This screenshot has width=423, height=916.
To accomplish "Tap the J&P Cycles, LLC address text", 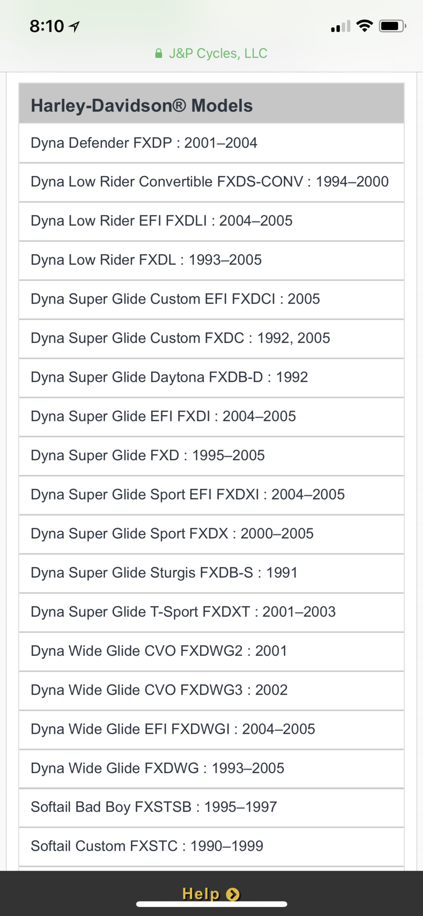I will (218, 54).
